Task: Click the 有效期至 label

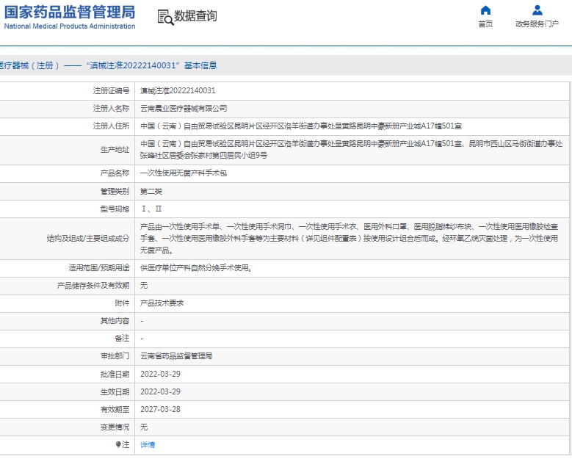Action: pos(115,409)
